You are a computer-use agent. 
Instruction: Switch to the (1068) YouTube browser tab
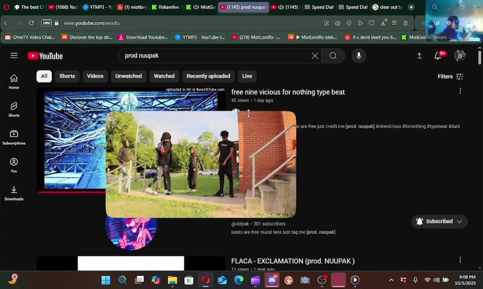point(63,7)
